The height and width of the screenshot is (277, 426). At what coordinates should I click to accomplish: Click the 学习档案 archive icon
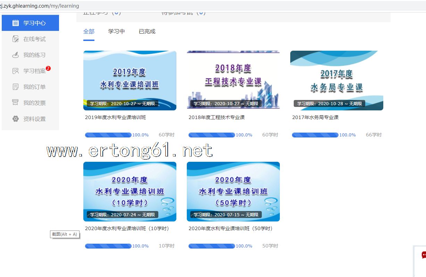click(x=15, y=71)
